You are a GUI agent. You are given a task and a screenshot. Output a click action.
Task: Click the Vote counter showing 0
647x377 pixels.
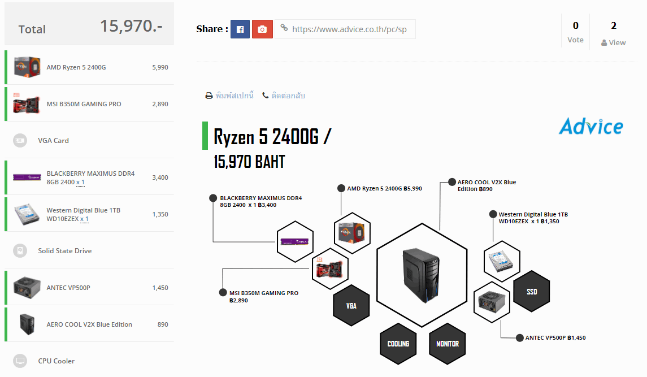pyautogui.click(x=575, y=32)
